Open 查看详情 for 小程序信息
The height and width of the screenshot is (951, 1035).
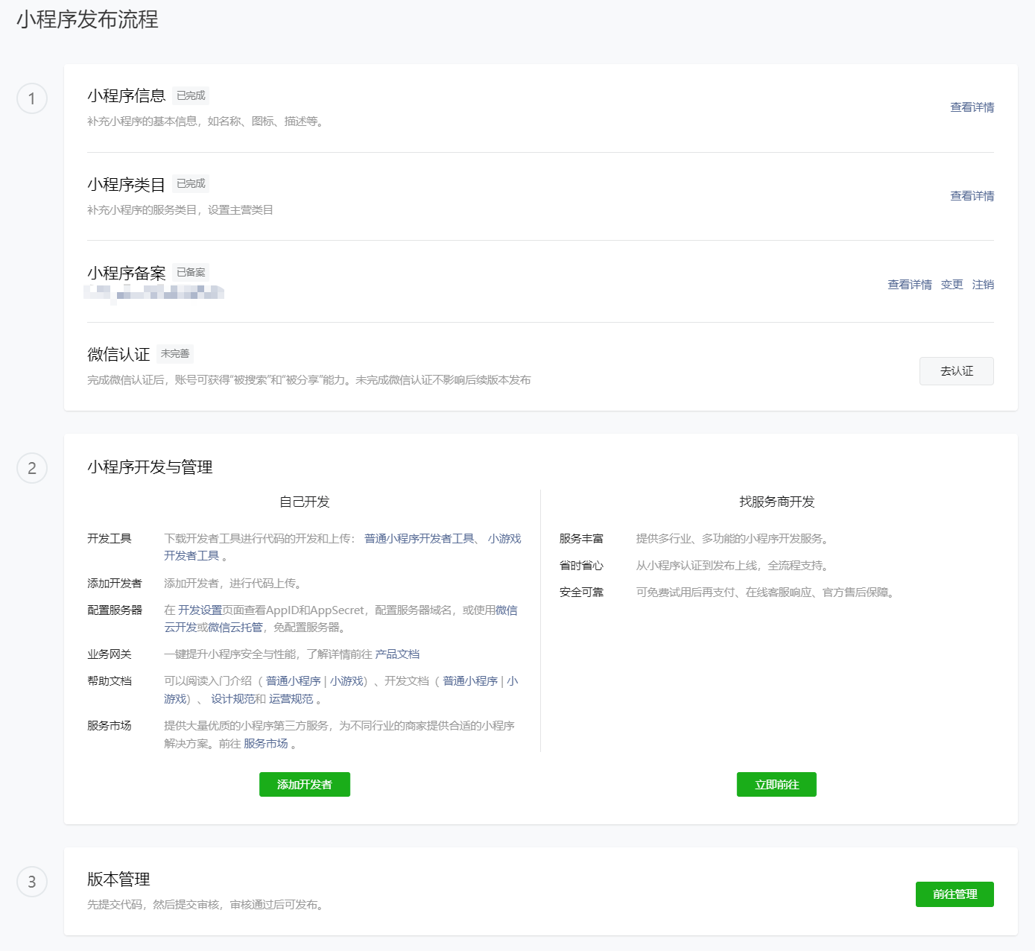(972, 107)
